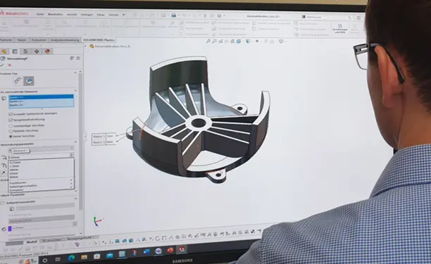The image size is (431, 264).
Task: Cancel the fillet with the red X
Action: (x=10, y=65)
